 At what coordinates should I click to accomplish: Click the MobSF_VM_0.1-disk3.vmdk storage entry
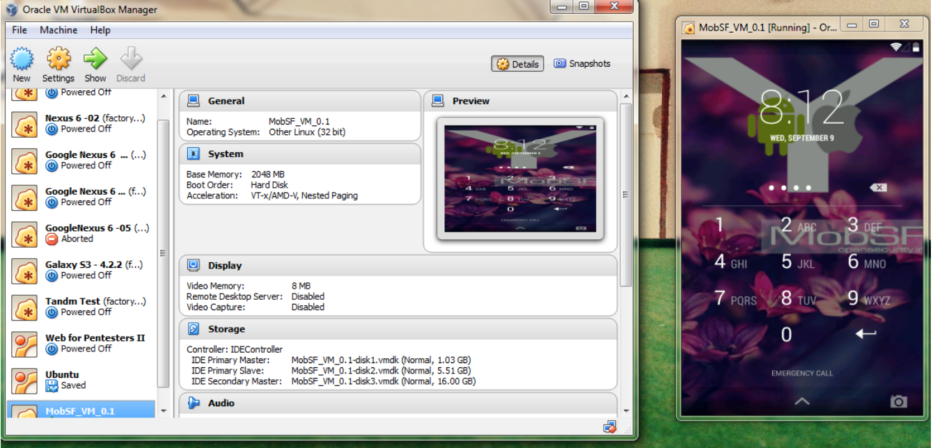tap(383, 381)
